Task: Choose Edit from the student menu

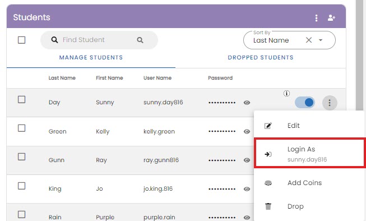Action: click(x=309, y=126)
